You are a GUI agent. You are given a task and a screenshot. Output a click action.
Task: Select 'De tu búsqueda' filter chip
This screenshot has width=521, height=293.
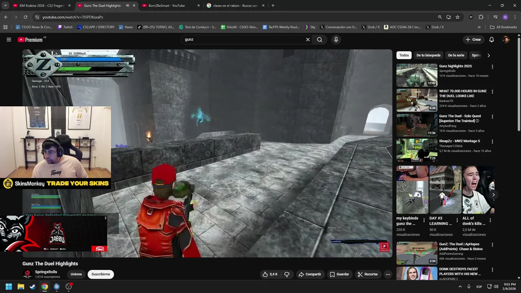[428, 55]
